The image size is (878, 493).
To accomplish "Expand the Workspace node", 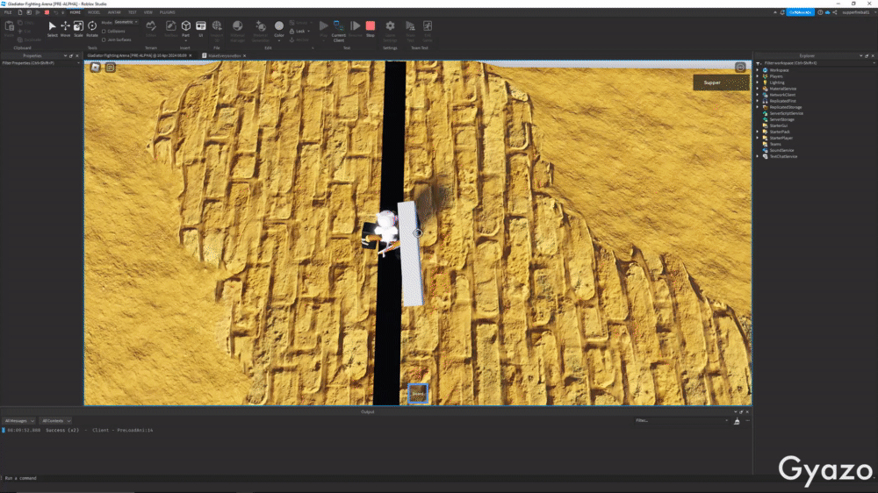I will (x=758, y=70).
